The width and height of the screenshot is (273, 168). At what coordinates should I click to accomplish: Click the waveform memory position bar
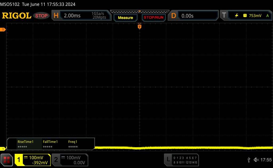tap(139, 11)
